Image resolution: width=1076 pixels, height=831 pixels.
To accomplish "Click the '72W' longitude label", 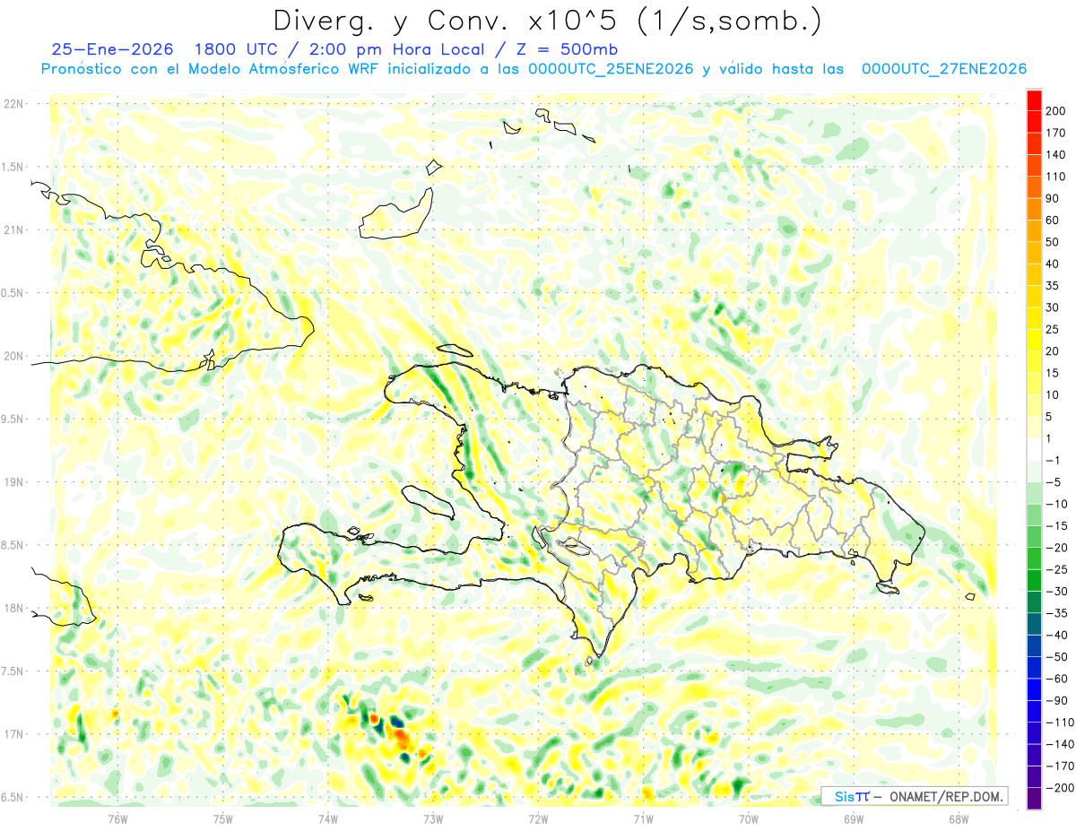I will click(x=538, y=818).
